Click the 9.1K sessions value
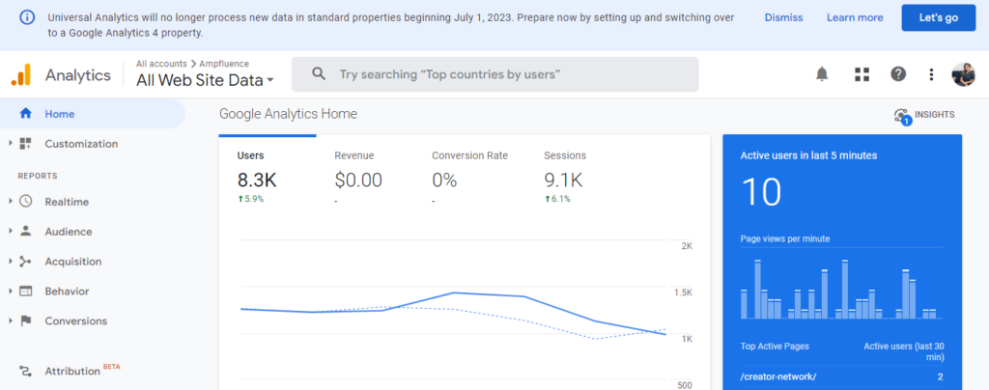 563,181
